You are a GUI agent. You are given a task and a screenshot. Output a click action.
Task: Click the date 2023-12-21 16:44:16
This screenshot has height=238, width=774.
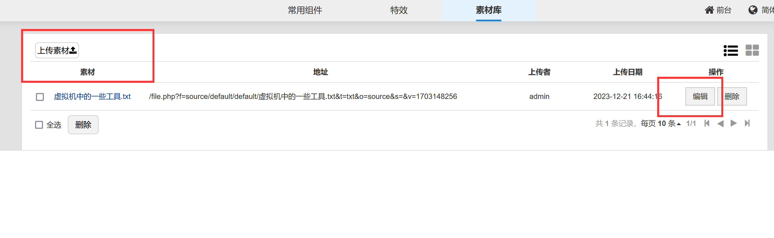coord(628,96)
